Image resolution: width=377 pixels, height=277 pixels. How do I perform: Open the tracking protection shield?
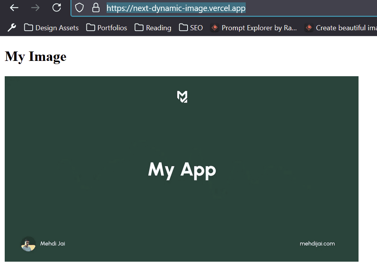[79, 8]
